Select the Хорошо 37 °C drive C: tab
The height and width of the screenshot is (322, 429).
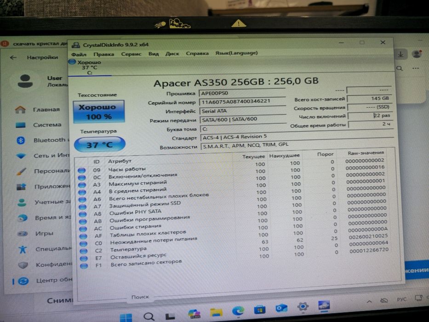[90, 67]
